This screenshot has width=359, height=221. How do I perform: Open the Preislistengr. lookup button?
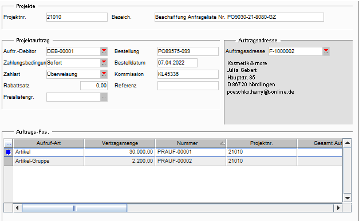(104, 97)
